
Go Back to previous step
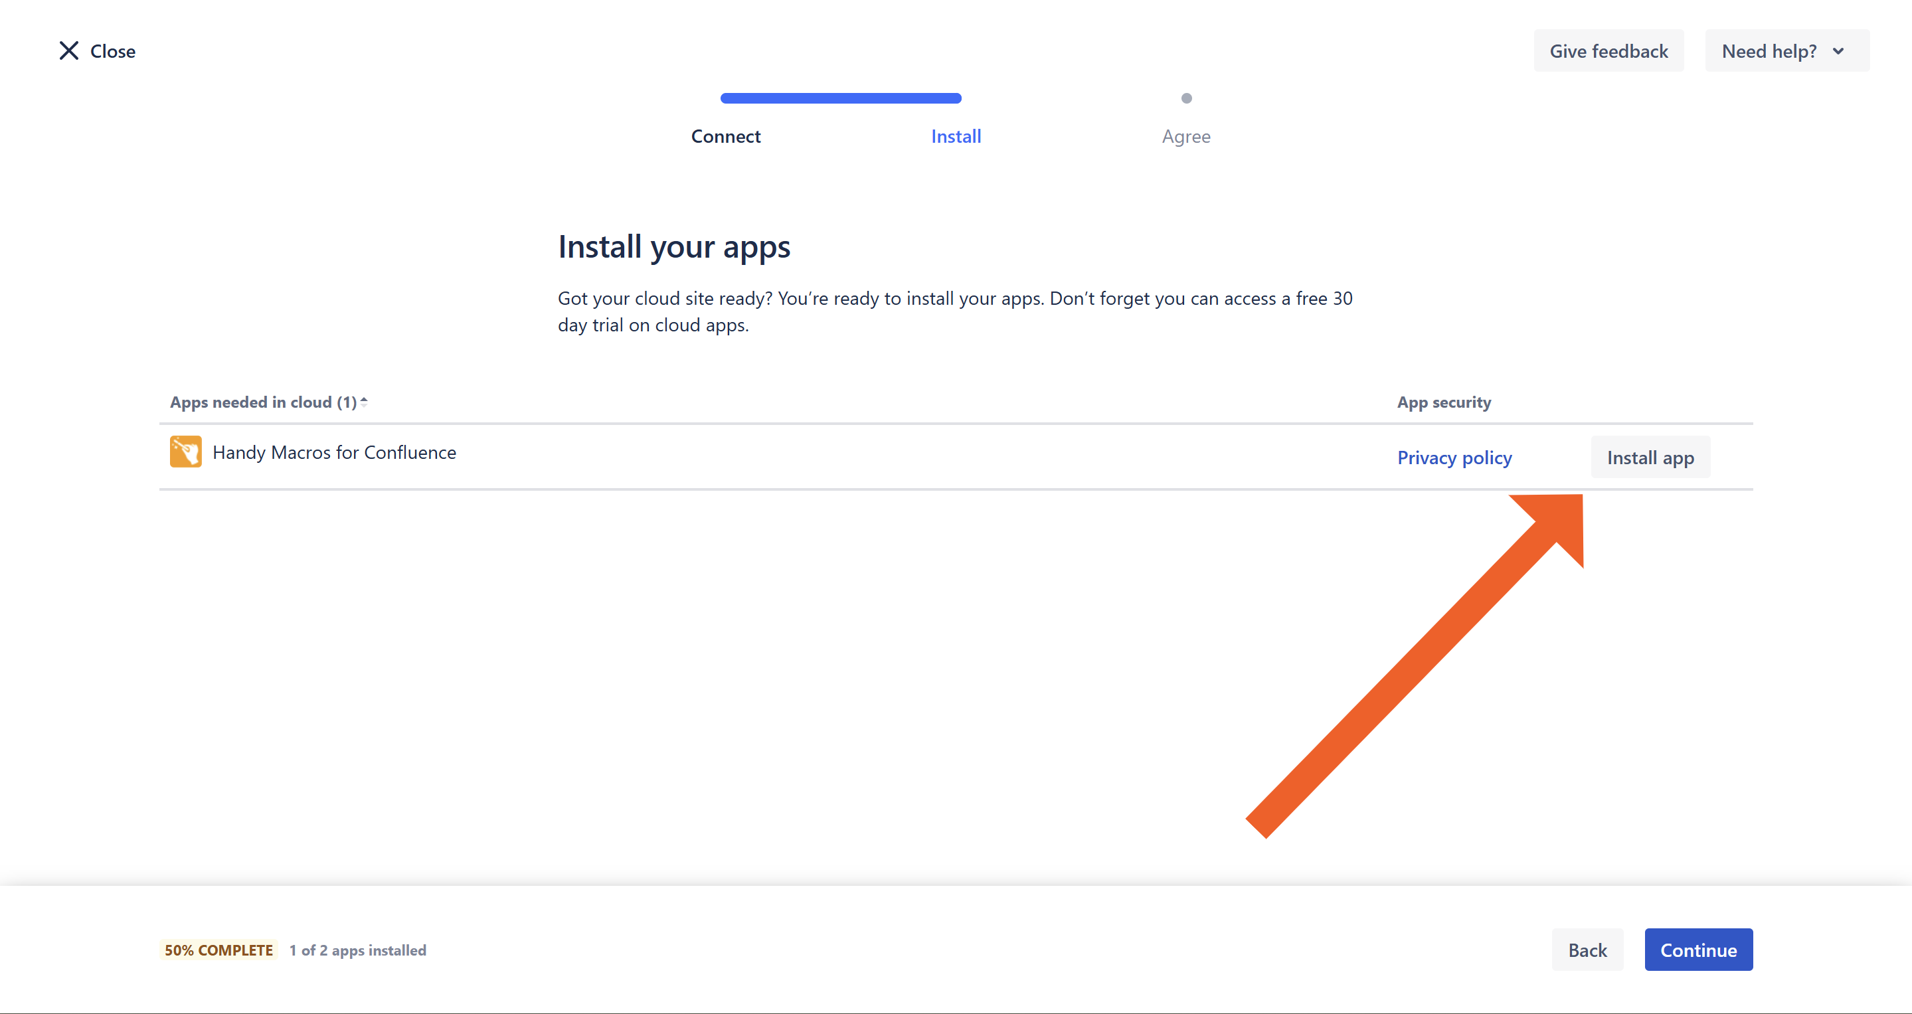[x=1587, y=950]
